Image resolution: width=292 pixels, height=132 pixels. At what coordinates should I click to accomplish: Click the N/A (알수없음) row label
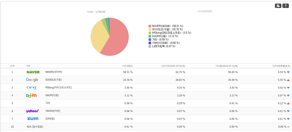[35, 127]
